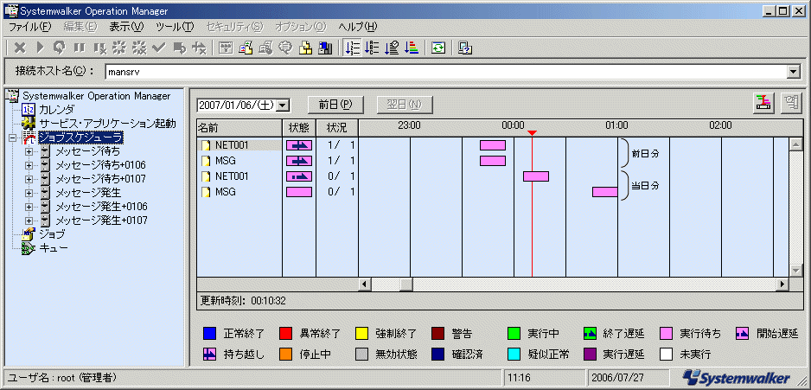This screenshot has width=811, height=390.
Task: Select カレンダ in the tree
Action: point(56,110)
